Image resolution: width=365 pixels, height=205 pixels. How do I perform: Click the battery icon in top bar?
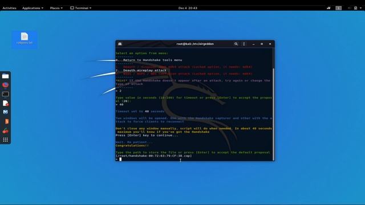(x=355, y=8)
